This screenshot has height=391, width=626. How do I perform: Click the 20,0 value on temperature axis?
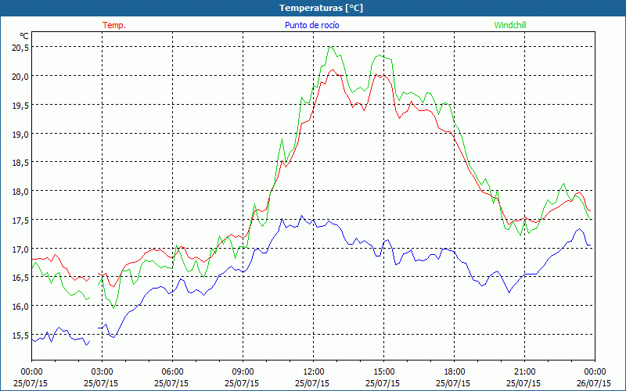(x=21, y=76)
